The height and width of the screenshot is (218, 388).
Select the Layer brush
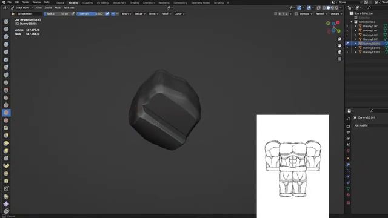tap(6, 59)
